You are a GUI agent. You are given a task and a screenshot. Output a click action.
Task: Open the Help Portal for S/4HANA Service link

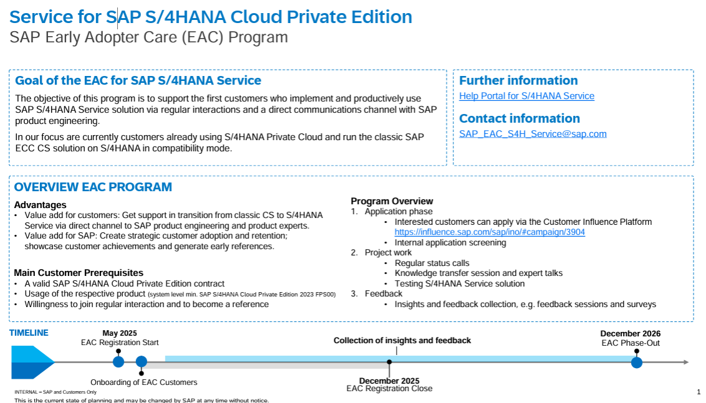(x=526, y=96)
